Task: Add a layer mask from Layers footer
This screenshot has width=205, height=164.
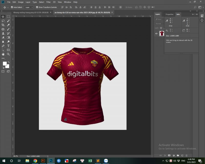Action: click(x=169, y=156)
